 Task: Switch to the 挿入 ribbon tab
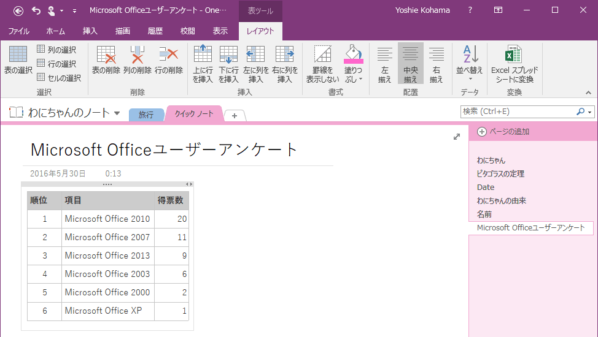[90, 31]
